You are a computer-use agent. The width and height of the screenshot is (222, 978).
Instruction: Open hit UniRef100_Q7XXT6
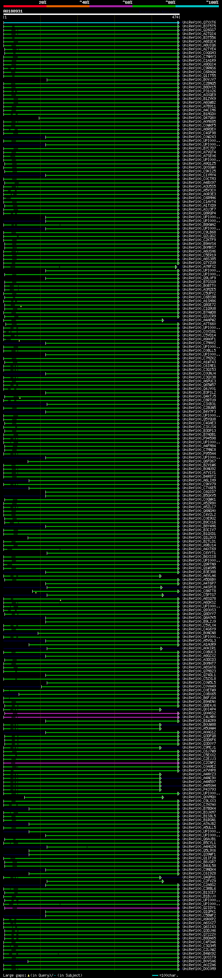tap(199, 23)
